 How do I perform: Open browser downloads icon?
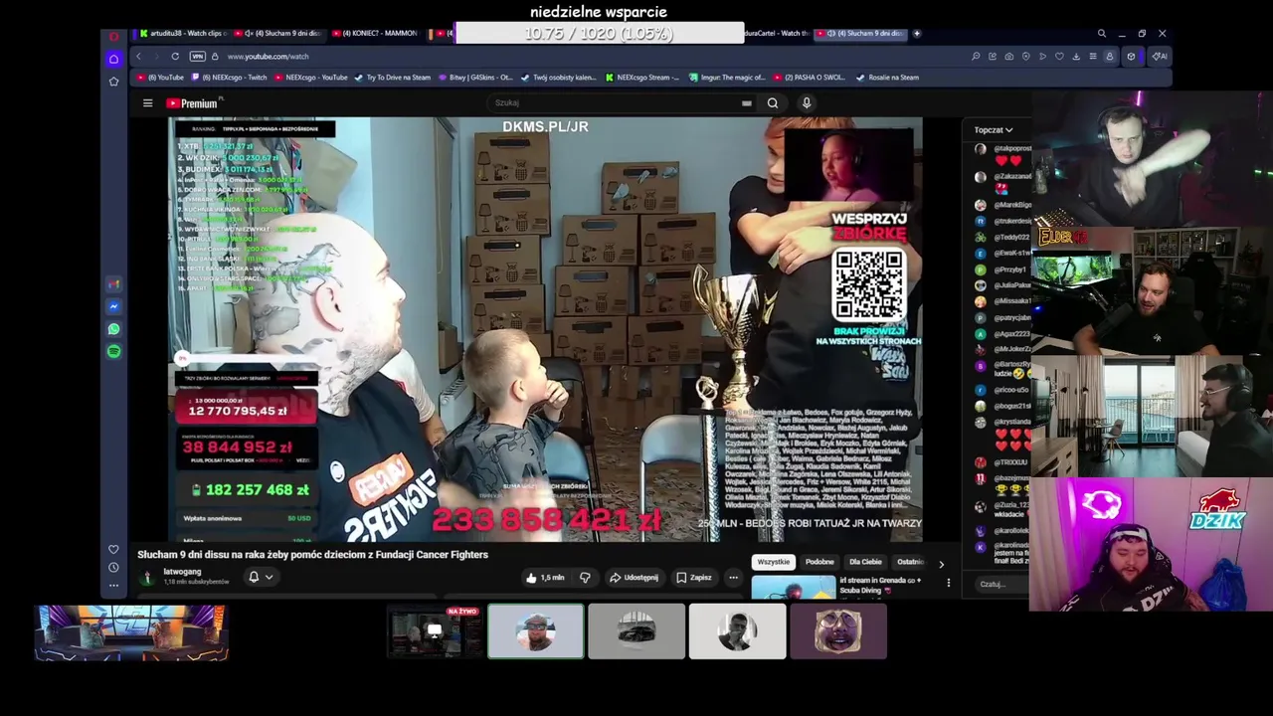pyautogui.click(x=1076, y=57)
